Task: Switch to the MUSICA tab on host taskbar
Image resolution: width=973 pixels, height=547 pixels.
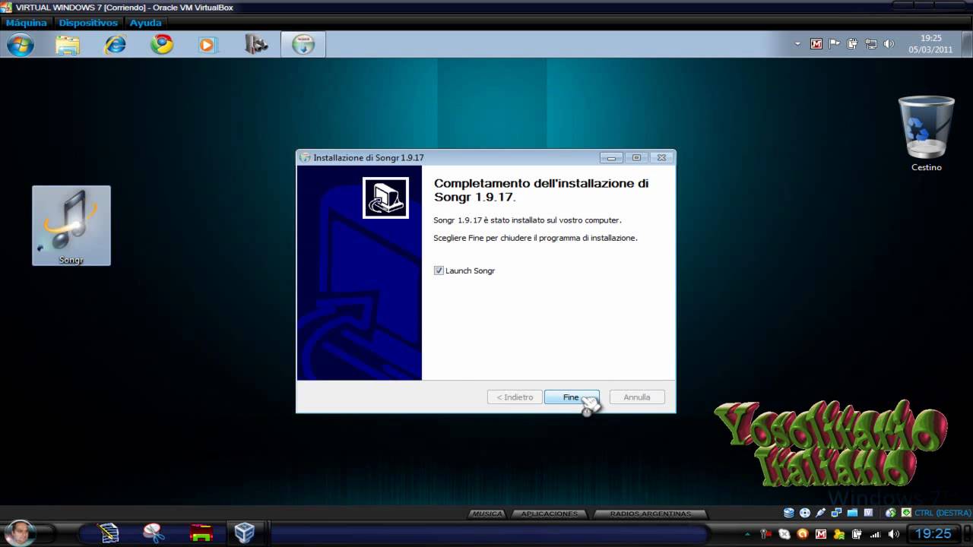Action: tap(487, 514)
